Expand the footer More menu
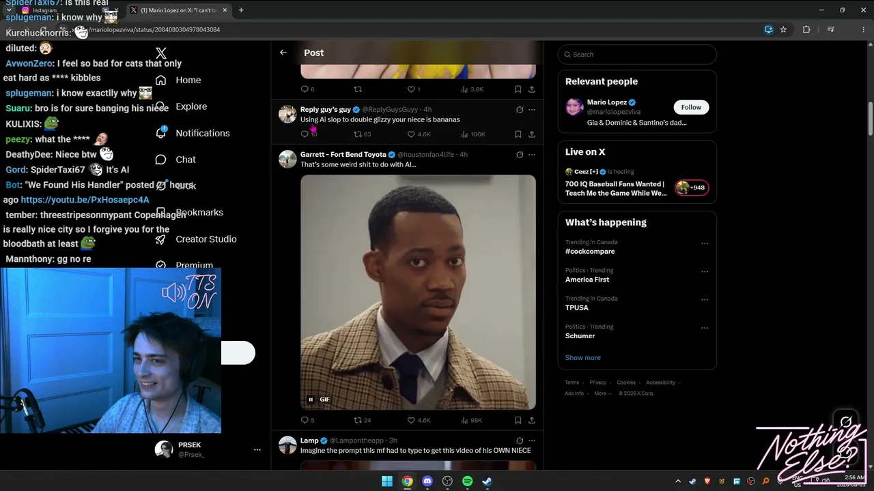The image size is (874, 491). (603, 393)
